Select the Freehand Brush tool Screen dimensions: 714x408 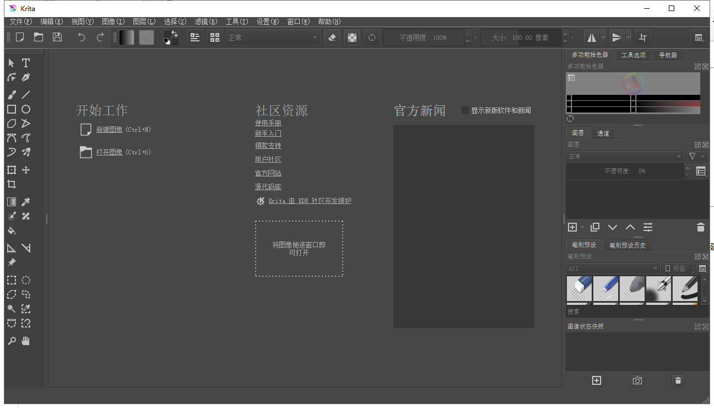click(12, 94)
